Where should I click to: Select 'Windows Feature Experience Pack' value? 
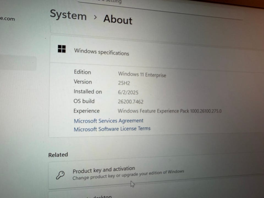click(x=170, y=111)
